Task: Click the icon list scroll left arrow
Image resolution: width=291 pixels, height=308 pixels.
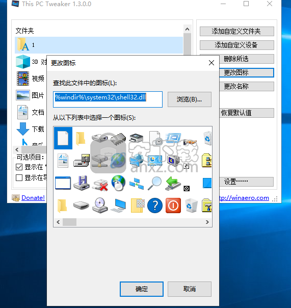Action: coord(58,222)
